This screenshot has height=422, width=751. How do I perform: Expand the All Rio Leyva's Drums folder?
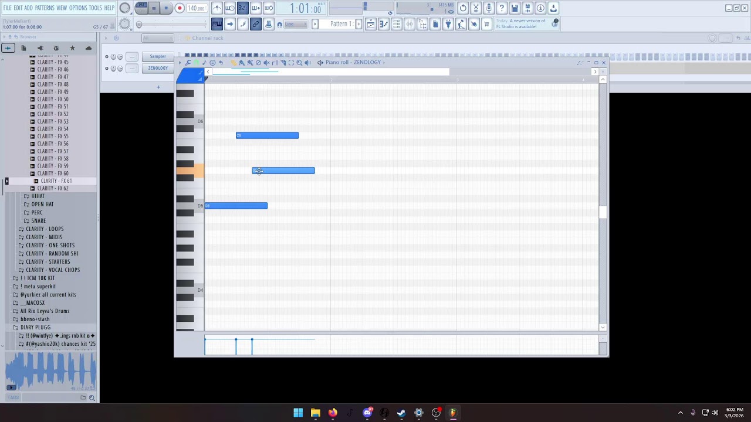(45, 311)
